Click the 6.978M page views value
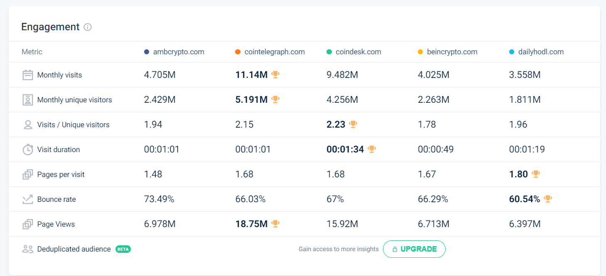Viewport: 606px width, 276px height. (x=160, y=224)
